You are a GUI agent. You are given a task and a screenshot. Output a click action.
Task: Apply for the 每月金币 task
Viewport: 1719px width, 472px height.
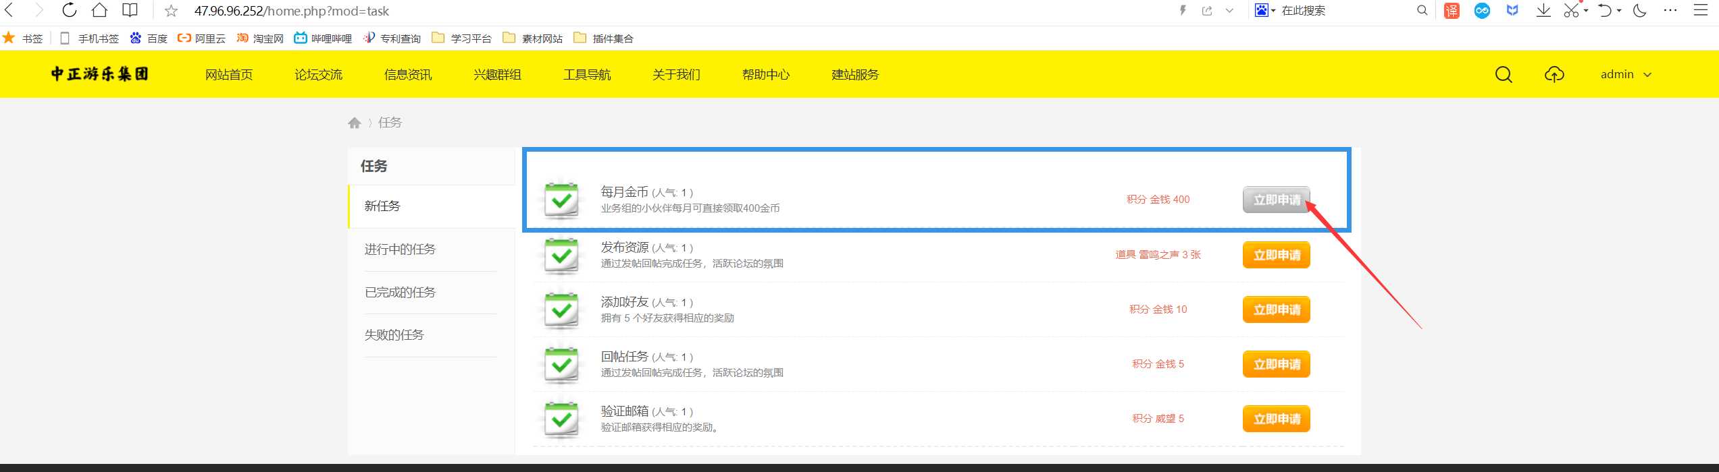tap(1276, 200)
